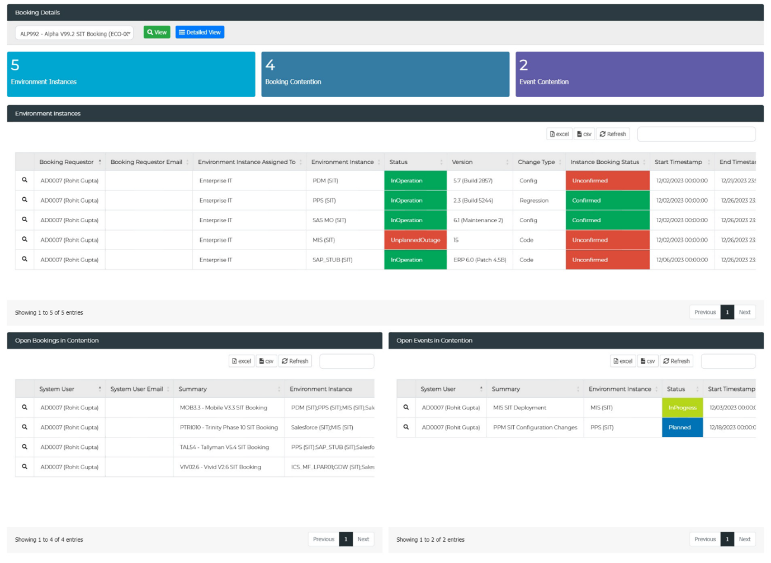Go to Previous page of Environment Instances
771x563 pixels.
click(x=705, y=312)
